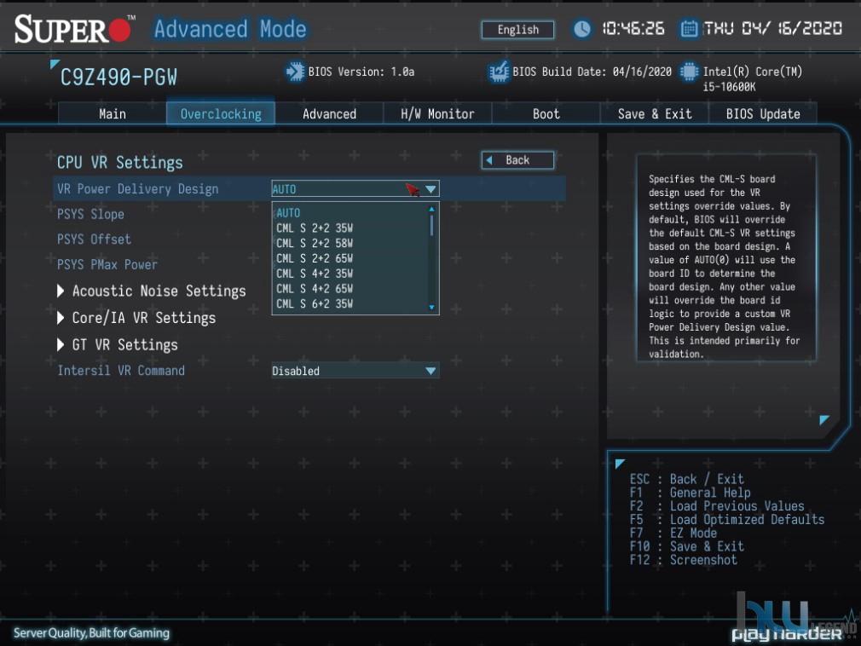Viewport: 861px width, 646px height.
Task: Expand Core/IA VR Settings submenu
Action: tap(136, 318)
